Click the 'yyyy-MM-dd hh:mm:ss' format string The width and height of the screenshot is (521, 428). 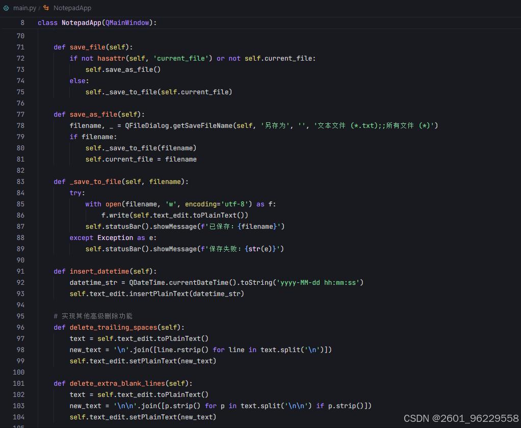[x=318, y=283]
